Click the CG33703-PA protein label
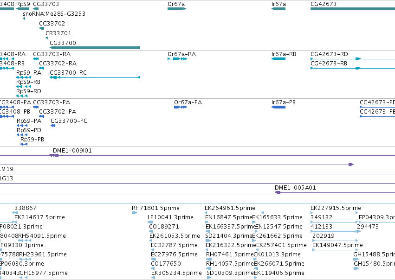 (x=52, y=102)
